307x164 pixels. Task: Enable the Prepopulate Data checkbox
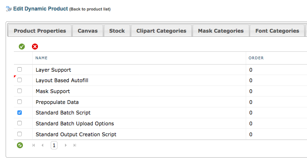tap(20, 102)
